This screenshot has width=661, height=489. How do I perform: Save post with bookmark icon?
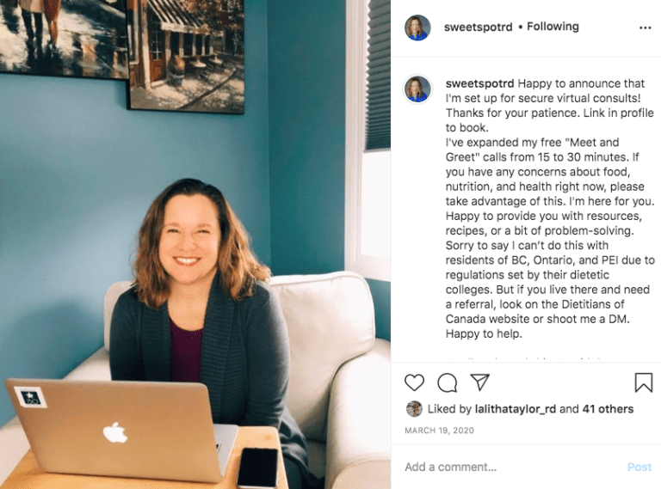coord(643,382)
